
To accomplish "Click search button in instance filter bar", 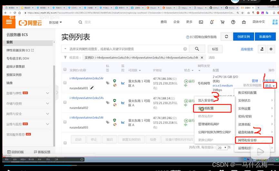I will pyautogui.click(x=197, y=49).
